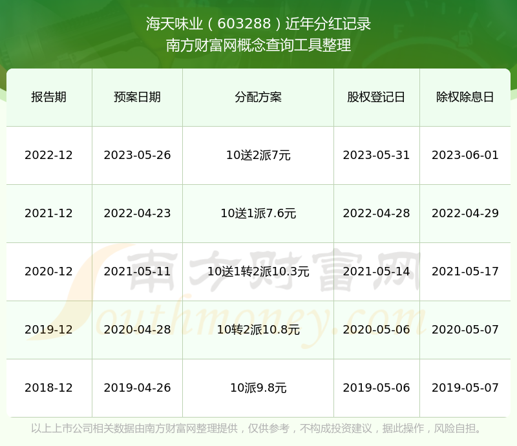Click proposal date 2020-04-28
The height and width of the screenshot is (446, 517).
click(x=137, y=329)
